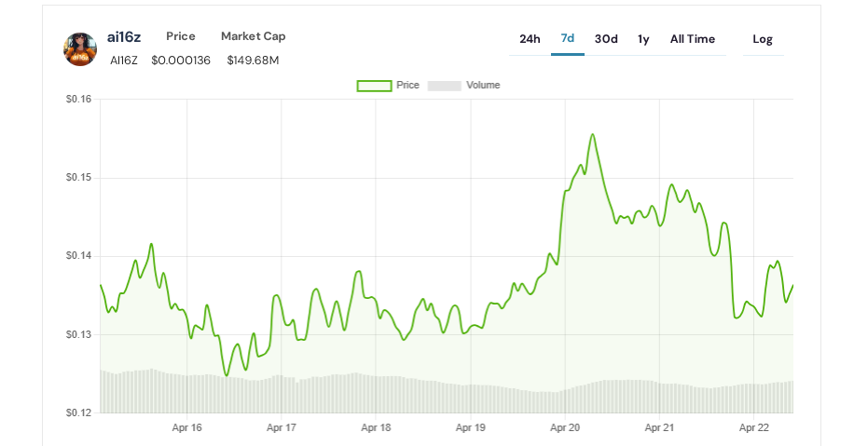Click the Price legend label
The height and width of the screenshot is (446, 854).
click(x=408, y=86)
